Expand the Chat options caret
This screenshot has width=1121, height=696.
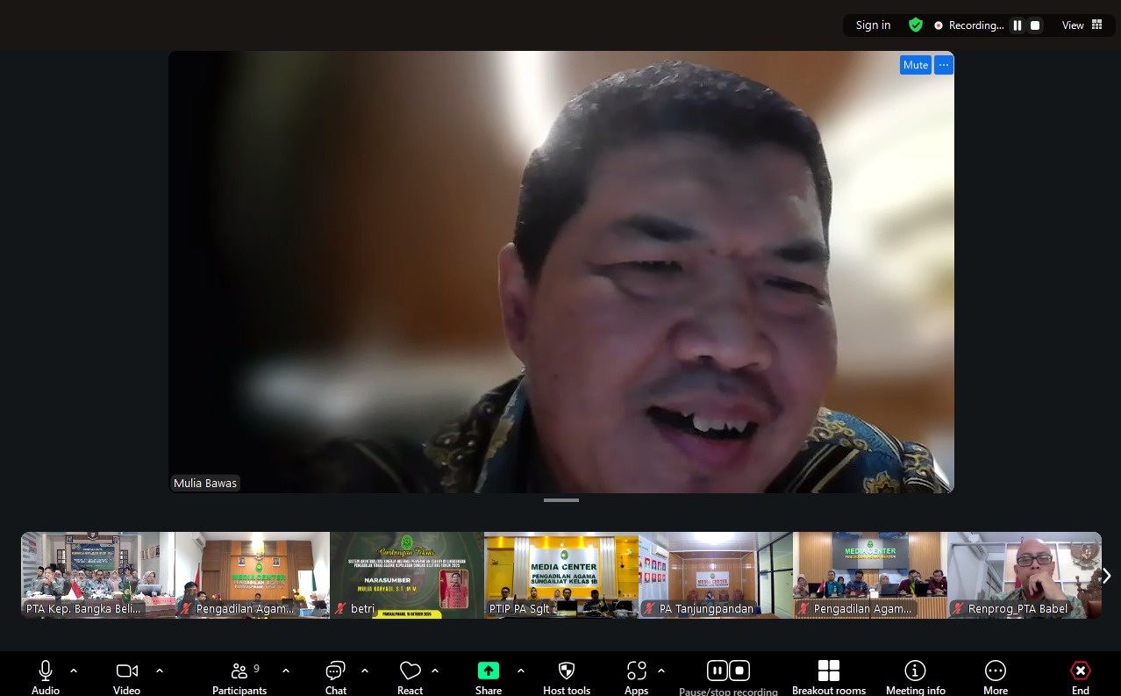click(365, 671)
